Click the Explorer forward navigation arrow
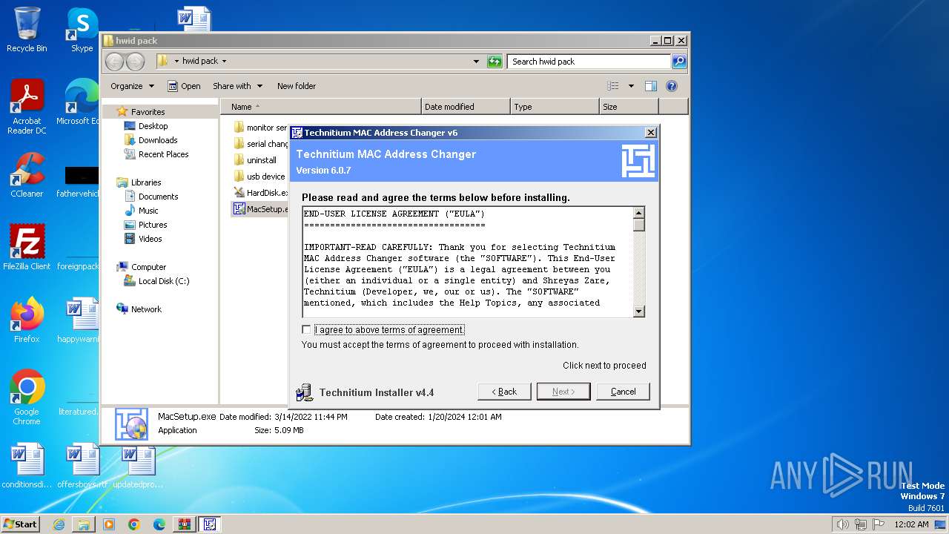The height and width of the screenshot is (534, 949). (x=135, y=62)
